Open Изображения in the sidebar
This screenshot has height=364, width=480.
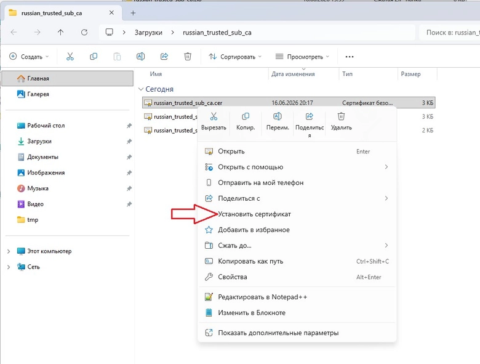coord(67,173)
